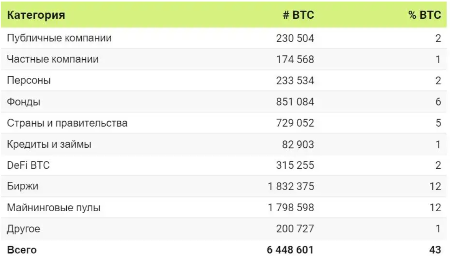Image resolution: width=450 pixels, height=256 pixels.
Task: Click the 1 832 375 value for Биржи
Action: tap(291, 187)
